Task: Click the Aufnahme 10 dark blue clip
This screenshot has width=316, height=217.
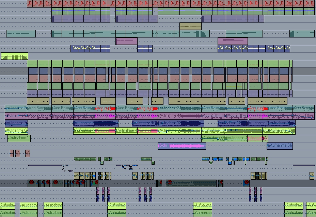Action: [x=145, y=123]
